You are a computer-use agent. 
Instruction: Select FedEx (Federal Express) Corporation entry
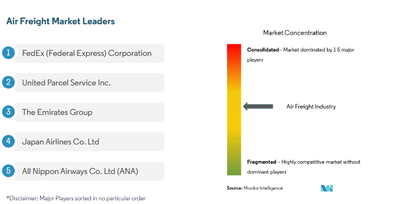(89, 53)
